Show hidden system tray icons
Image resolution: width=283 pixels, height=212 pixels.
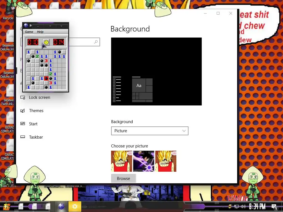223,206
